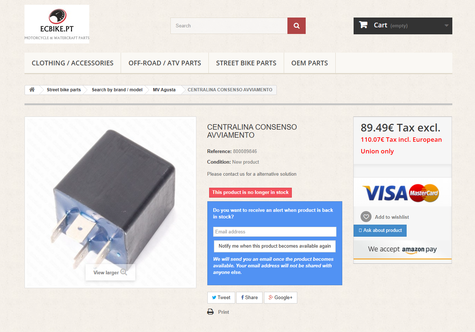The image size is (475, 332).
Task: Click the heart wishlist icon
Action: [x=366, y=217]
